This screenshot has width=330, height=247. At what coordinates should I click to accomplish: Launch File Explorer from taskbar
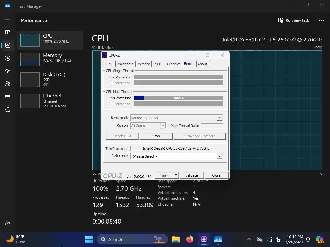(176, 239)
